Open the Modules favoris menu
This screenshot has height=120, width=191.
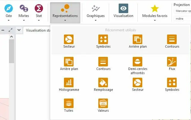[155, 13]
